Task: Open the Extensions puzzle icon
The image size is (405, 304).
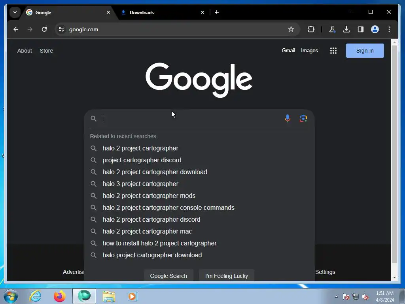Action: pyautogui.click(x=311, y=29)
